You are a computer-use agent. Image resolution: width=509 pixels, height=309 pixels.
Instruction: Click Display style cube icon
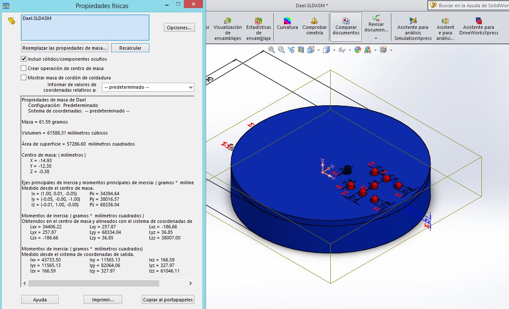tap(326, 50)
